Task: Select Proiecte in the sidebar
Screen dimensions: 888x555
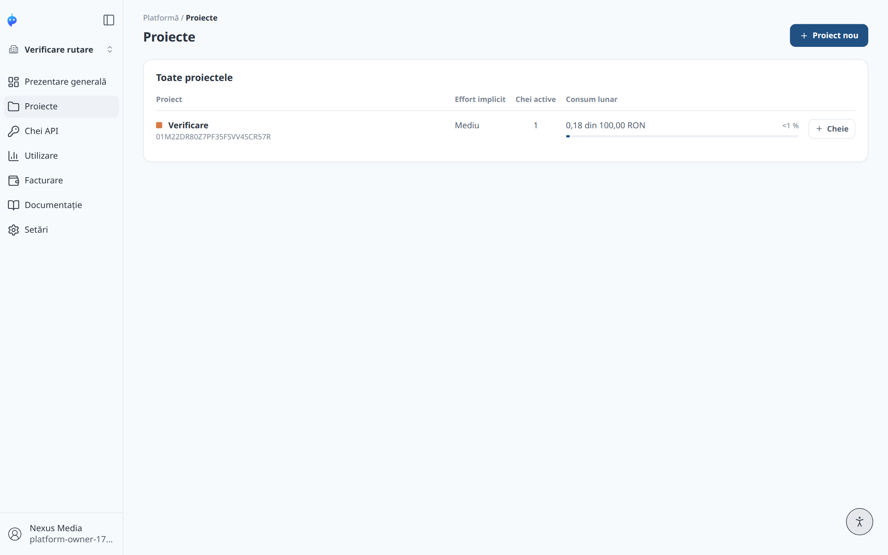Action: pyautogui.click(x=61, y=106)
